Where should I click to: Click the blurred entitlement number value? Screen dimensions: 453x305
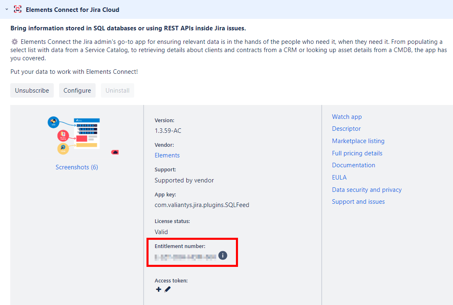coord(185,257)
